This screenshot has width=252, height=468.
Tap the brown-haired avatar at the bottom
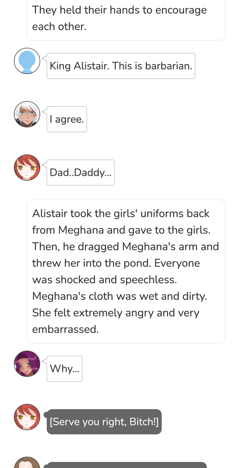pyautogui.click(x=27, y=463)
